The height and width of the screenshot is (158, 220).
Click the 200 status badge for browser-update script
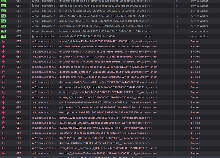[x=4, y=31]
